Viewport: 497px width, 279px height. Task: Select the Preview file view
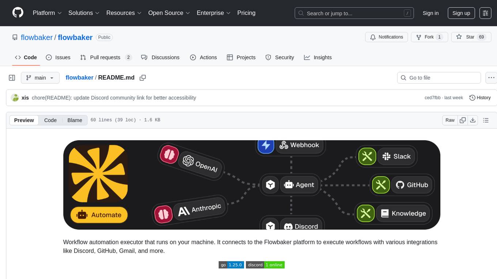coord(24,120)
